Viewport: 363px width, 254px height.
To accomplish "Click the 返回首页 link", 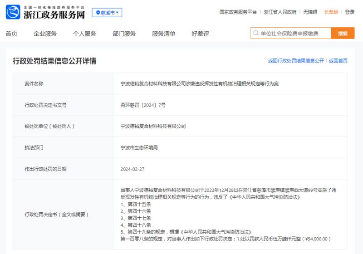I will [338, 61].
